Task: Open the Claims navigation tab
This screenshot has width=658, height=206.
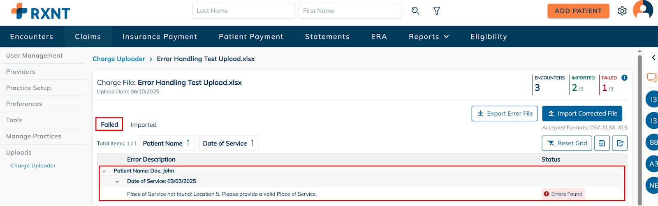Action: (x=88, y=37)
